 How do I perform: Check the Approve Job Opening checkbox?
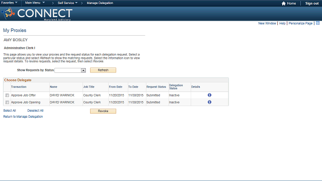(x=7, y=102)
